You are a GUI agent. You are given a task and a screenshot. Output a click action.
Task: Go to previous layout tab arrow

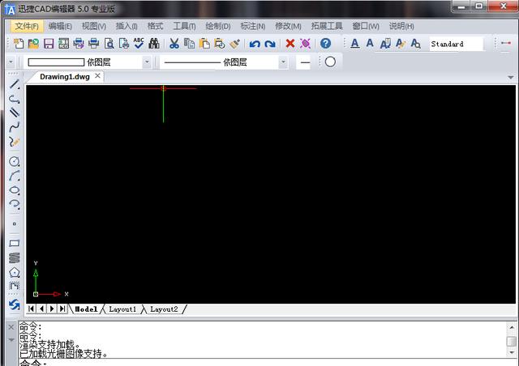(x=41, y=309)
